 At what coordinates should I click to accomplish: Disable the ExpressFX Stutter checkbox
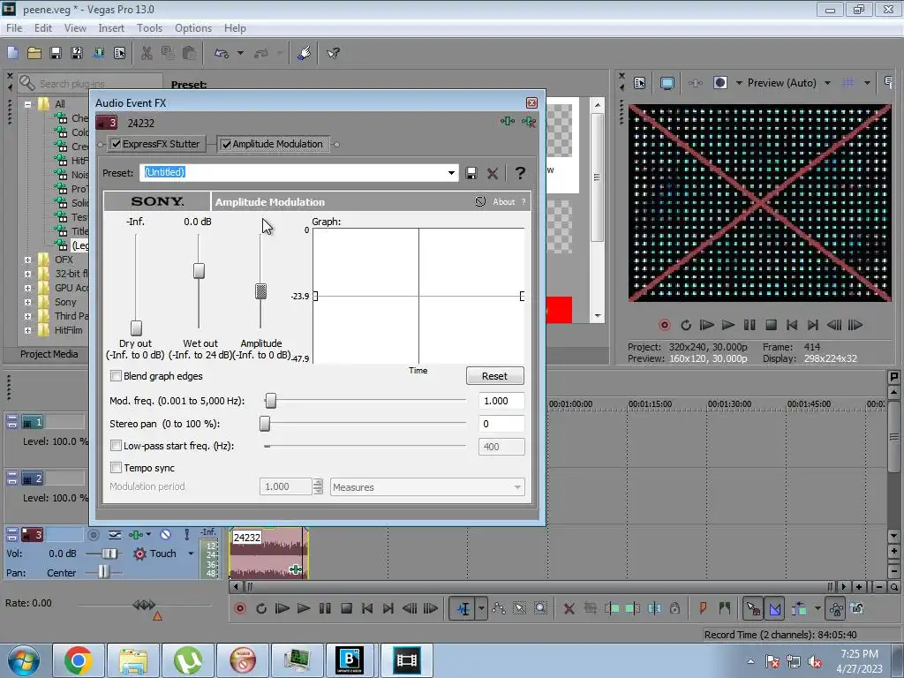(x=117, y=144)
